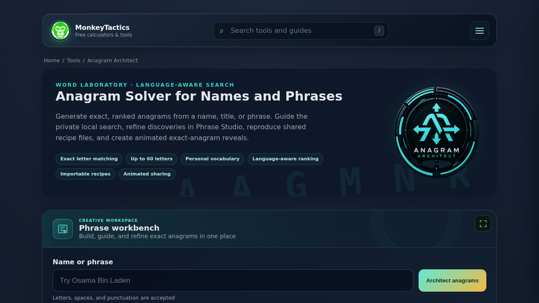Click the MonkeyTactics monkey logo
Screen dimensions: 539x303
[60, 30]
